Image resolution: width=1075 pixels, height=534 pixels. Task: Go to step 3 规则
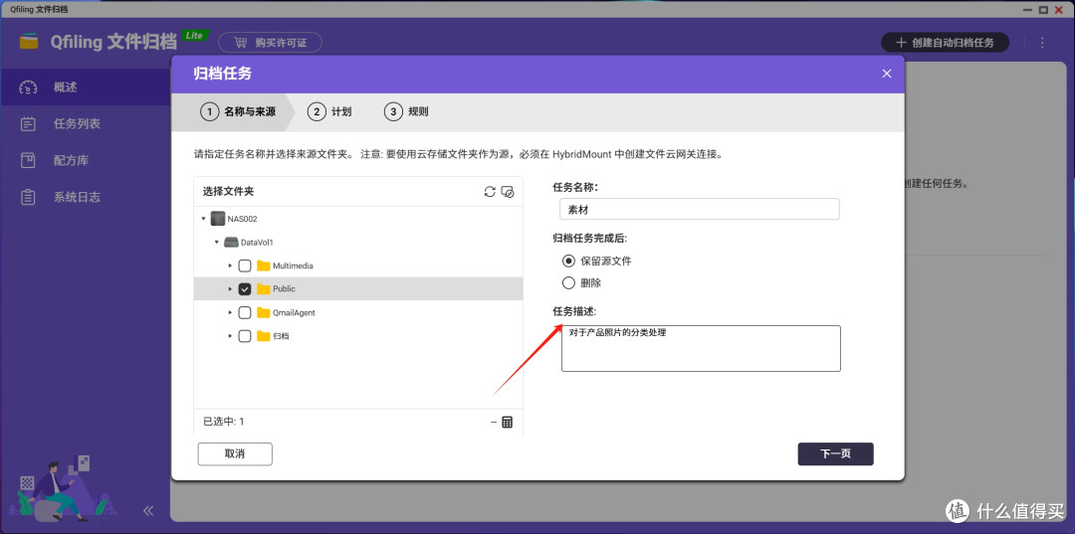click(406, 112)
